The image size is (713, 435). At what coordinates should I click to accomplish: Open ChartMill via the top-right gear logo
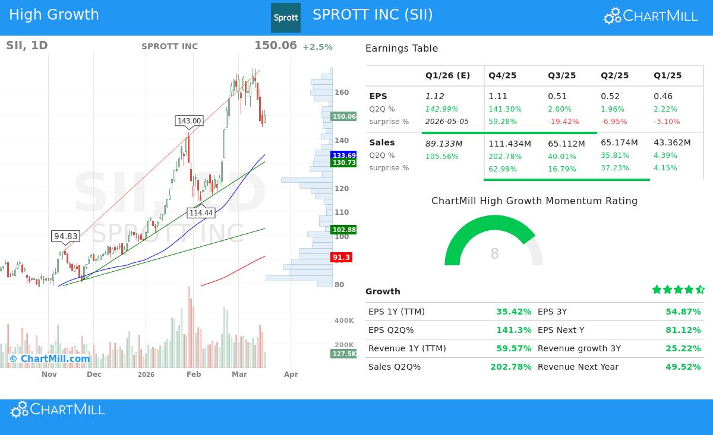tap(611, 16)
